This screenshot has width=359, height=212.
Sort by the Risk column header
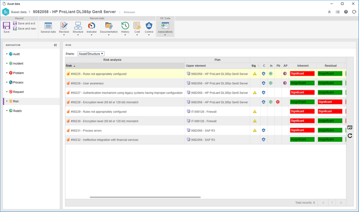coord(125,66)
